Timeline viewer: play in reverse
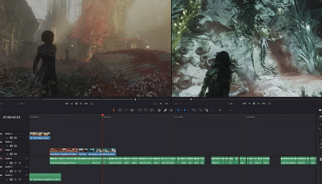The image size is (322, 184). click(249, 104)
